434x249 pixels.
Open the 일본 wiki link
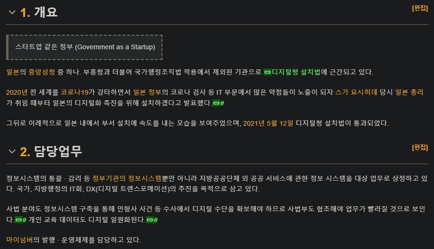coord(13,72)
